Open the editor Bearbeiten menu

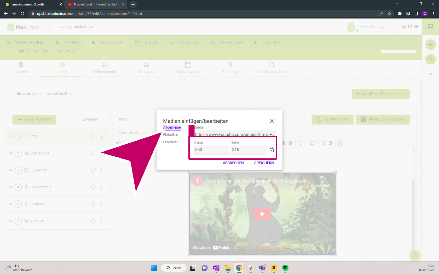138,133
